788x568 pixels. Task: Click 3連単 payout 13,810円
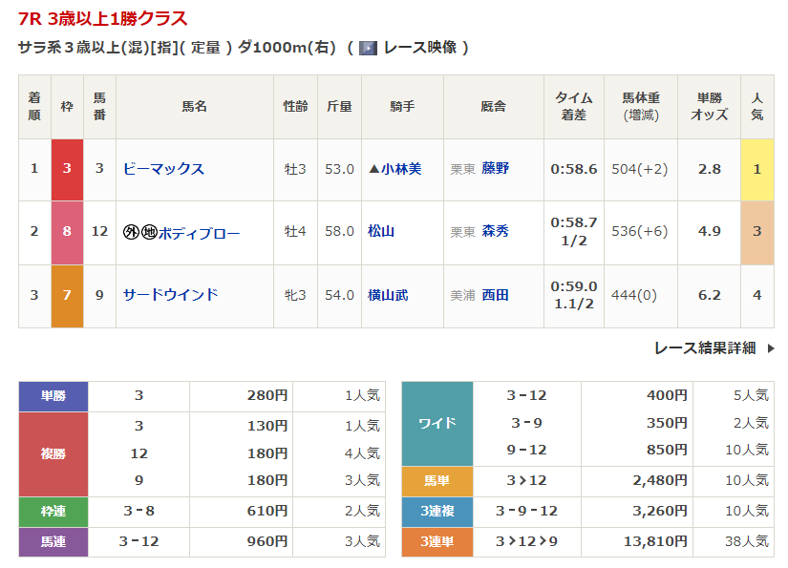click(655, 542)
